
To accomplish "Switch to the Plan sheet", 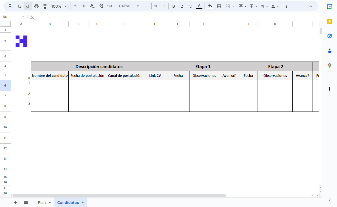I will point(41,202).
